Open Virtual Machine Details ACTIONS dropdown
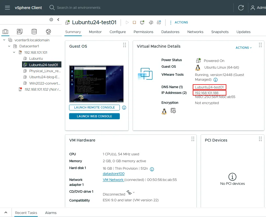 click(x=244, y=48)
